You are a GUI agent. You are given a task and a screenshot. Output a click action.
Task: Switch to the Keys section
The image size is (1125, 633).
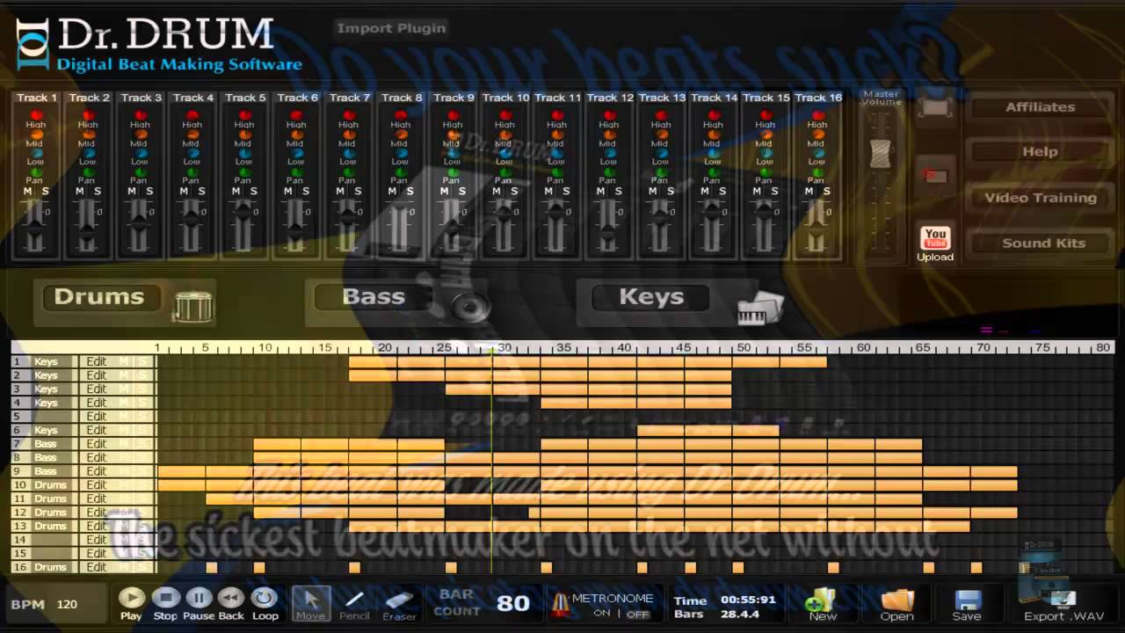point(651,297)
